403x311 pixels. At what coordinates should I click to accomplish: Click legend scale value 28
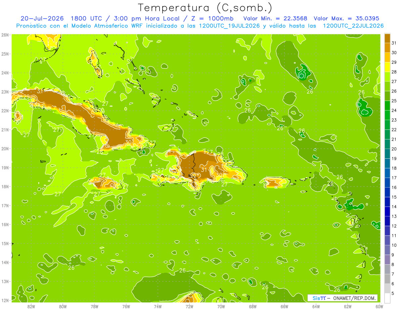[x=394, y=72]
